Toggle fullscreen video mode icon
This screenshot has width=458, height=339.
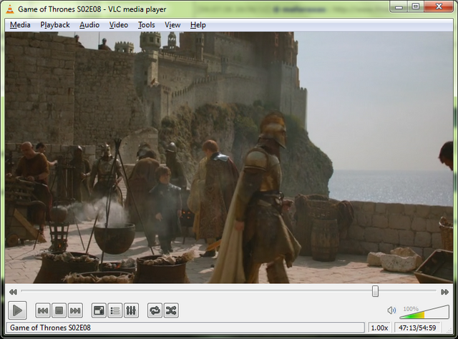coord(99,310)
